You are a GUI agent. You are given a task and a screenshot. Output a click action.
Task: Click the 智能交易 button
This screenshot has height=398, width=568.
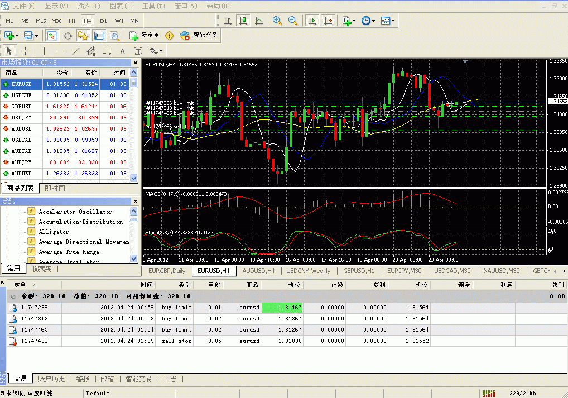tap(199, 36)
